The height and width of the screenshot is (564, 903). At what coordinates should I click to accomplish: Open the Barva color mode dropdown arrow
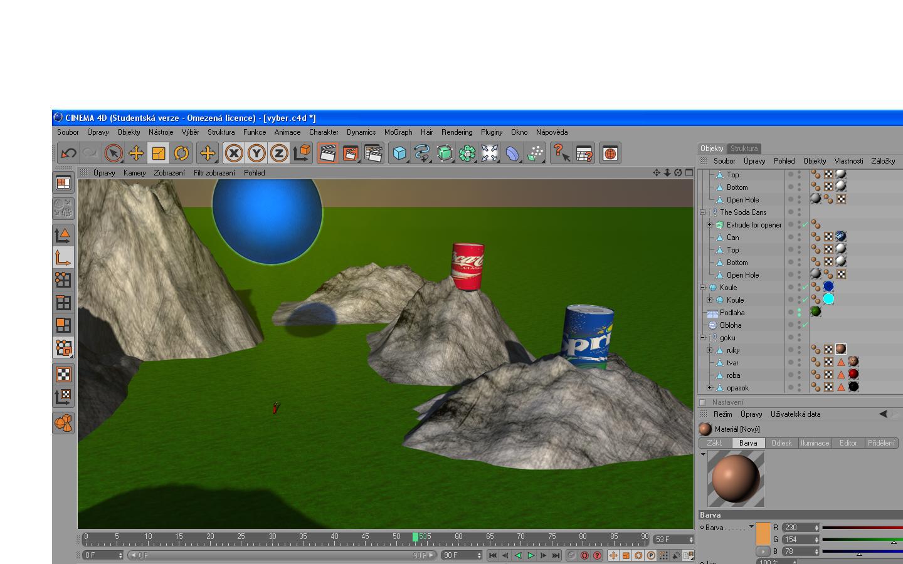(751, 526)
